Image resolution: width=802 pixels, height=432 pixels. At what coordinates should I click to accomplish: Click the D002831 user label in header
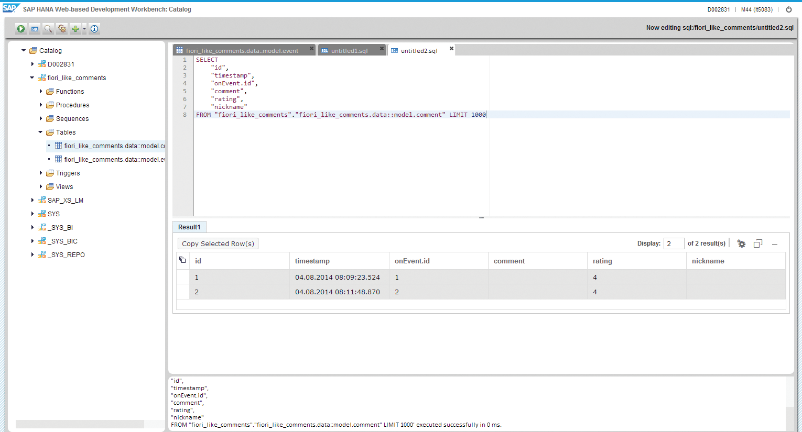pyautogui.click(x=718, y=9)
